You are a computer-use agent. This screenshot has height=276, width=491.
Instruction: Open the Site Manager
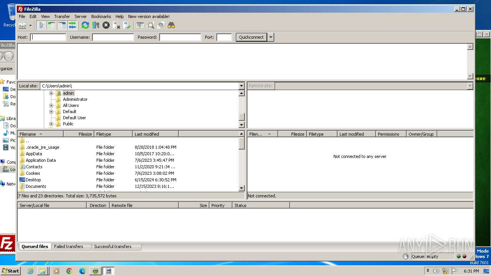(x=23, y=25)
